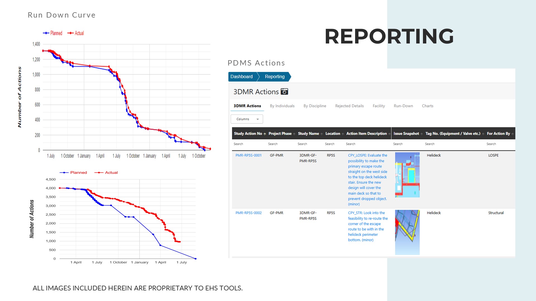
Task: Click sort arrow beside Study Name header
Action: pyautogui.click(x=322, y=134)
